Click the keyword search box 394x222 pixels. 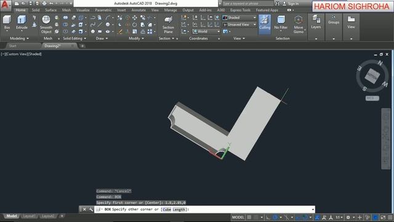click(247, 4)
